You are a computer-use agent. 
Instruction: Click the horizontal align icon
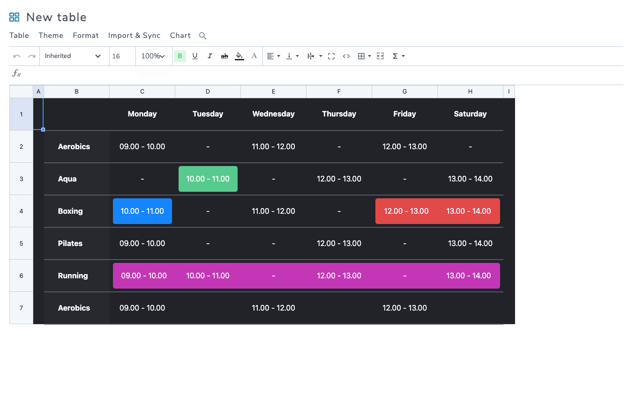[270, 56]
